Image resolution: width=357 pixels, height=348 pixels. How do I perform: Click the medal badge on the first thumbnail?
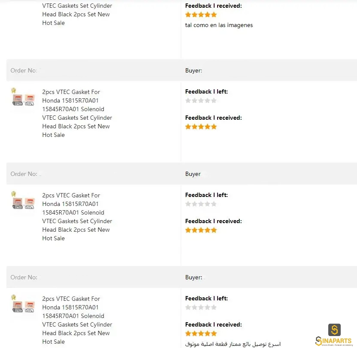click(x=14, y=91)
